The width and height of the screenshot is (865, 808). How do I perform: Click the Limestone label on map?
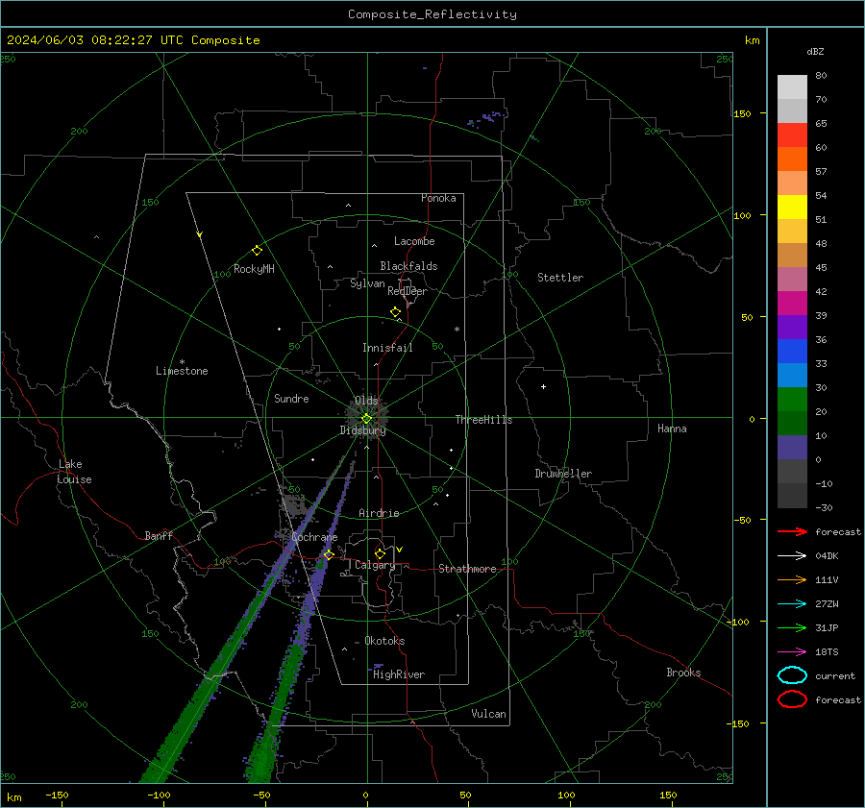182,371
